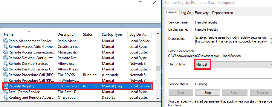272x107 pixels.
Task: Click the RemoteRegistry service name value
Action: coord(206,22)
